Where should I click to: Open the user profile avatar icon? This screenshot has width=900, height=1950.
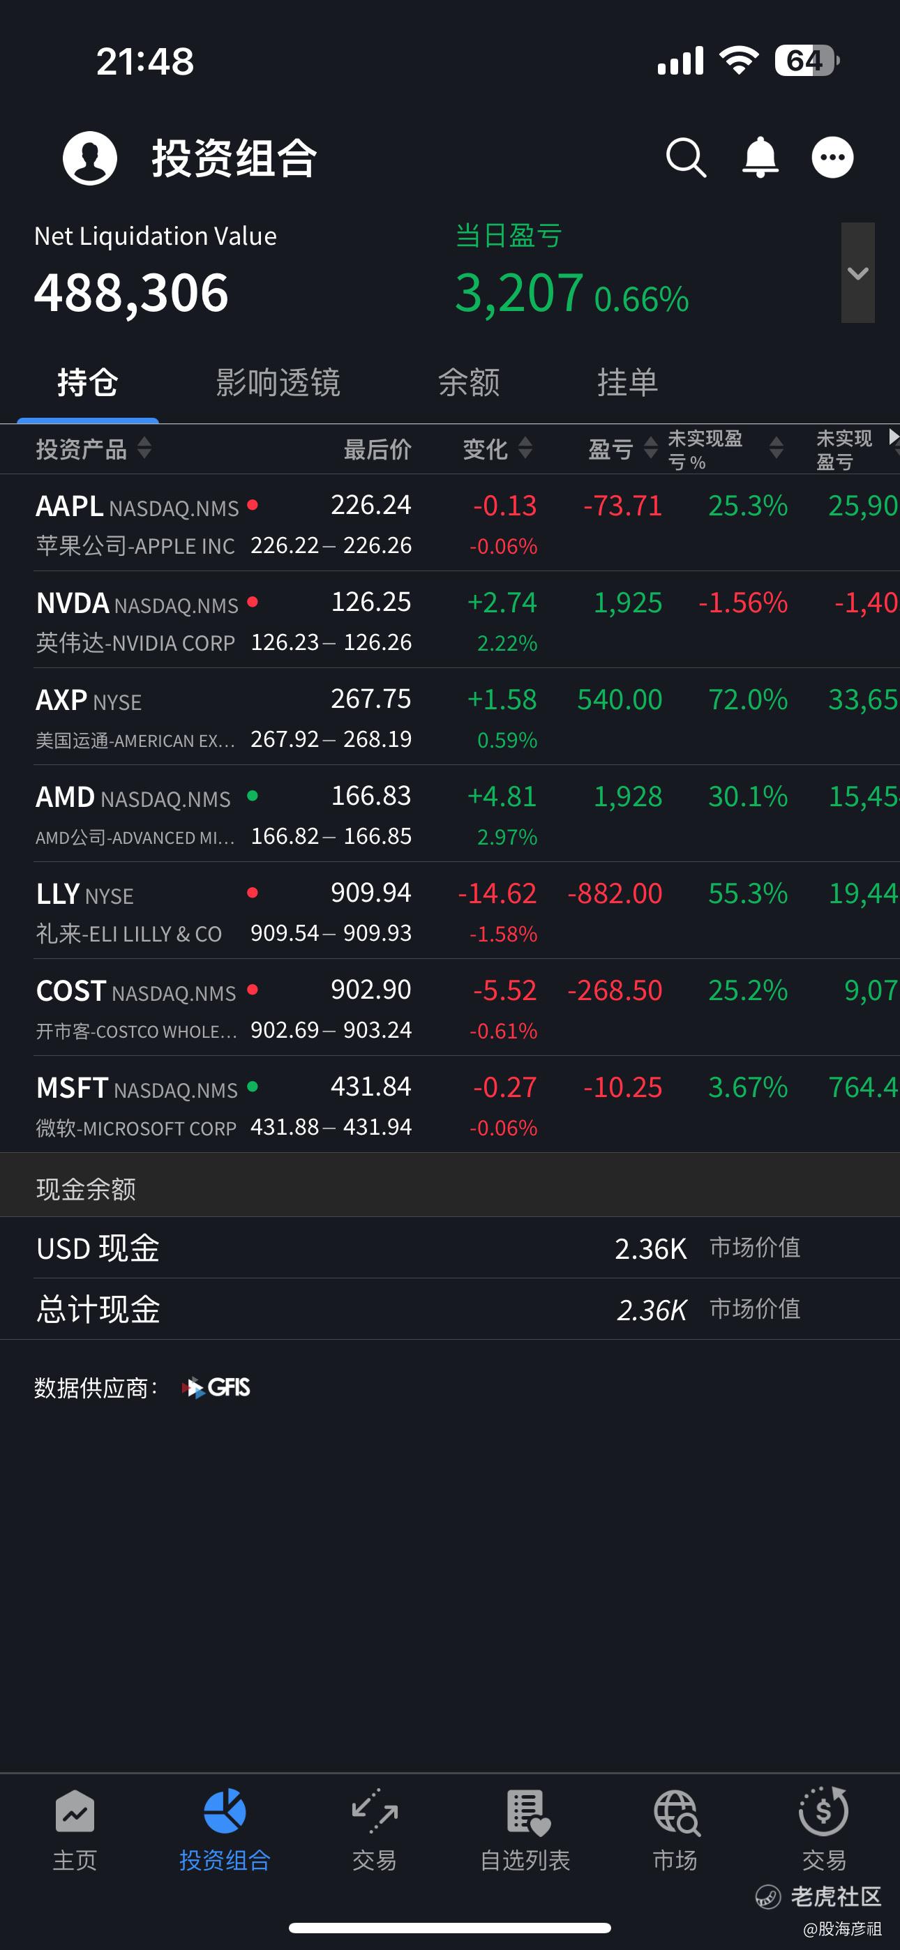pos(90,158)
